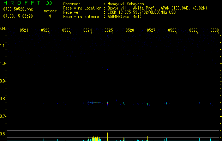This screenshot has height=141, width=222.
Task: Click the HROFFT 1.0.0 title text
Action: coord(28,3)
